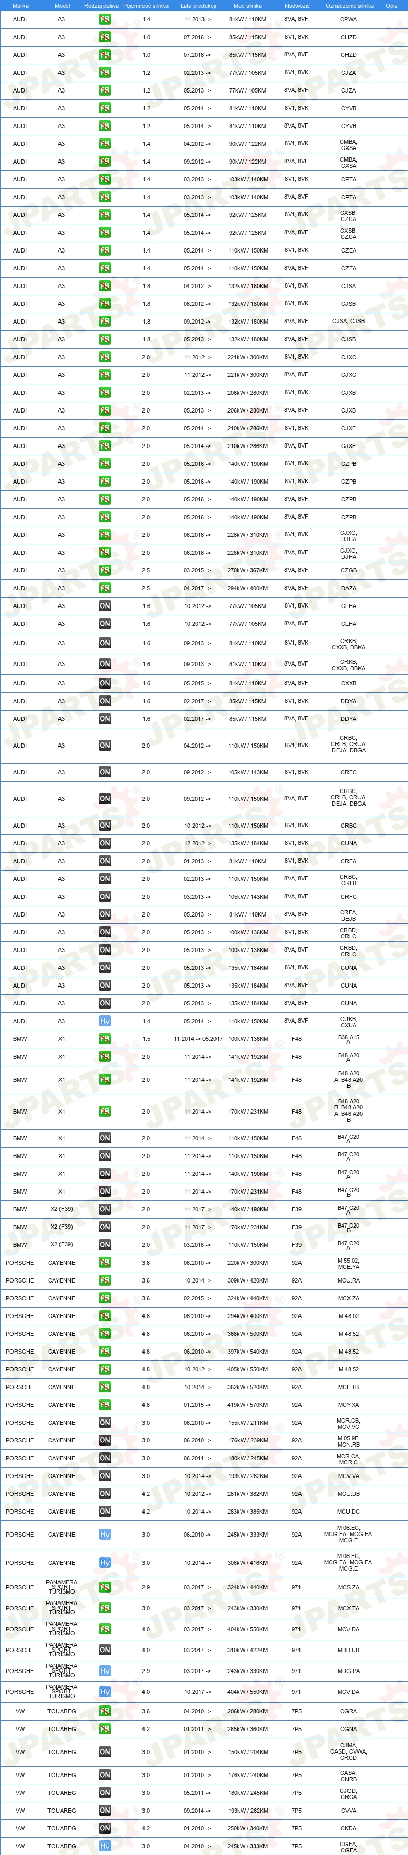Select engine code 'CASA, CNRB' cell
The image size is (408, 1855).
pos(349,1775)
